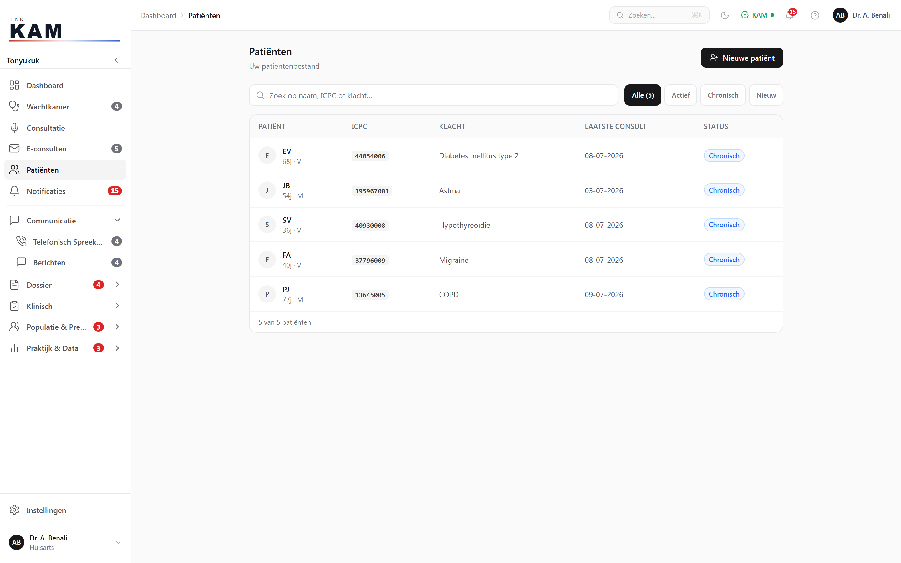Open E-consulten via the envelope icon
This screenshot has height=563, width=901.
pos(14,149)
